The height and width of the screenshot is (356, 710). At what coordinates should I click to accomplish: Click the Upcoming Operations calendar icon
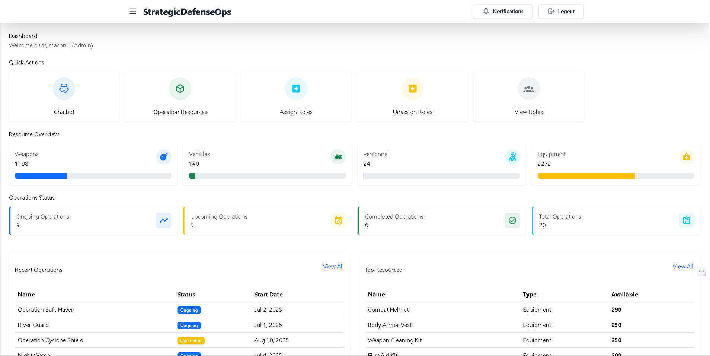tap(338, 220)
